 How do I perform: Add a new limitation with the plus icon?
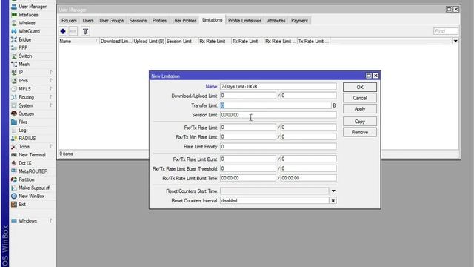click(63, 31)
